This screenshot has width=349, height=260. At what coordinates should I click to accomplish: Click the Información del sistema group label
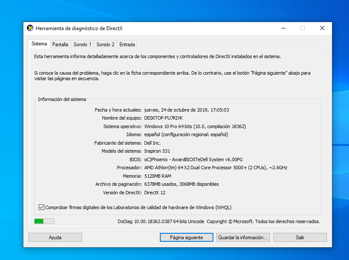pyautogui.click(x=62, y=99)
